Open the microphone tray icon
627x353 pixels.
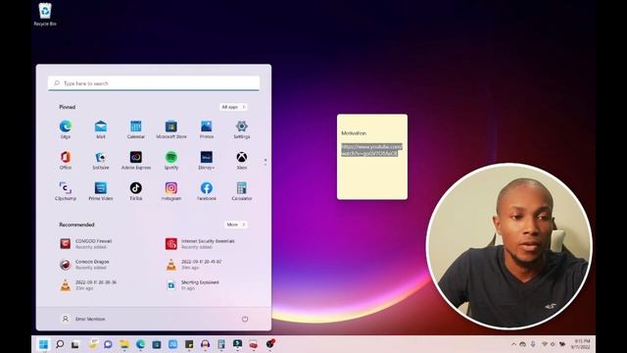point(533,344)
